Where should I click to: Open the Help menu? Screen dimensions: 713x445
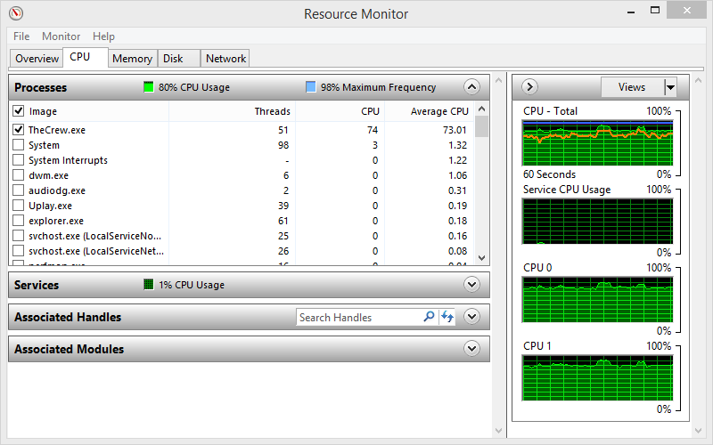click(x=103, y=36)
